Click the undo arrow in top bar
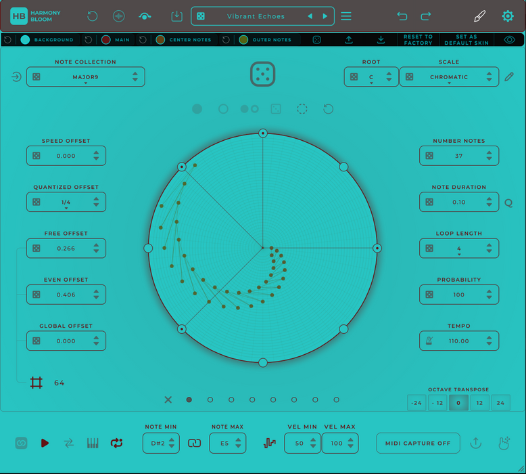This screenshot has height=474, width=526. [402, 16]
